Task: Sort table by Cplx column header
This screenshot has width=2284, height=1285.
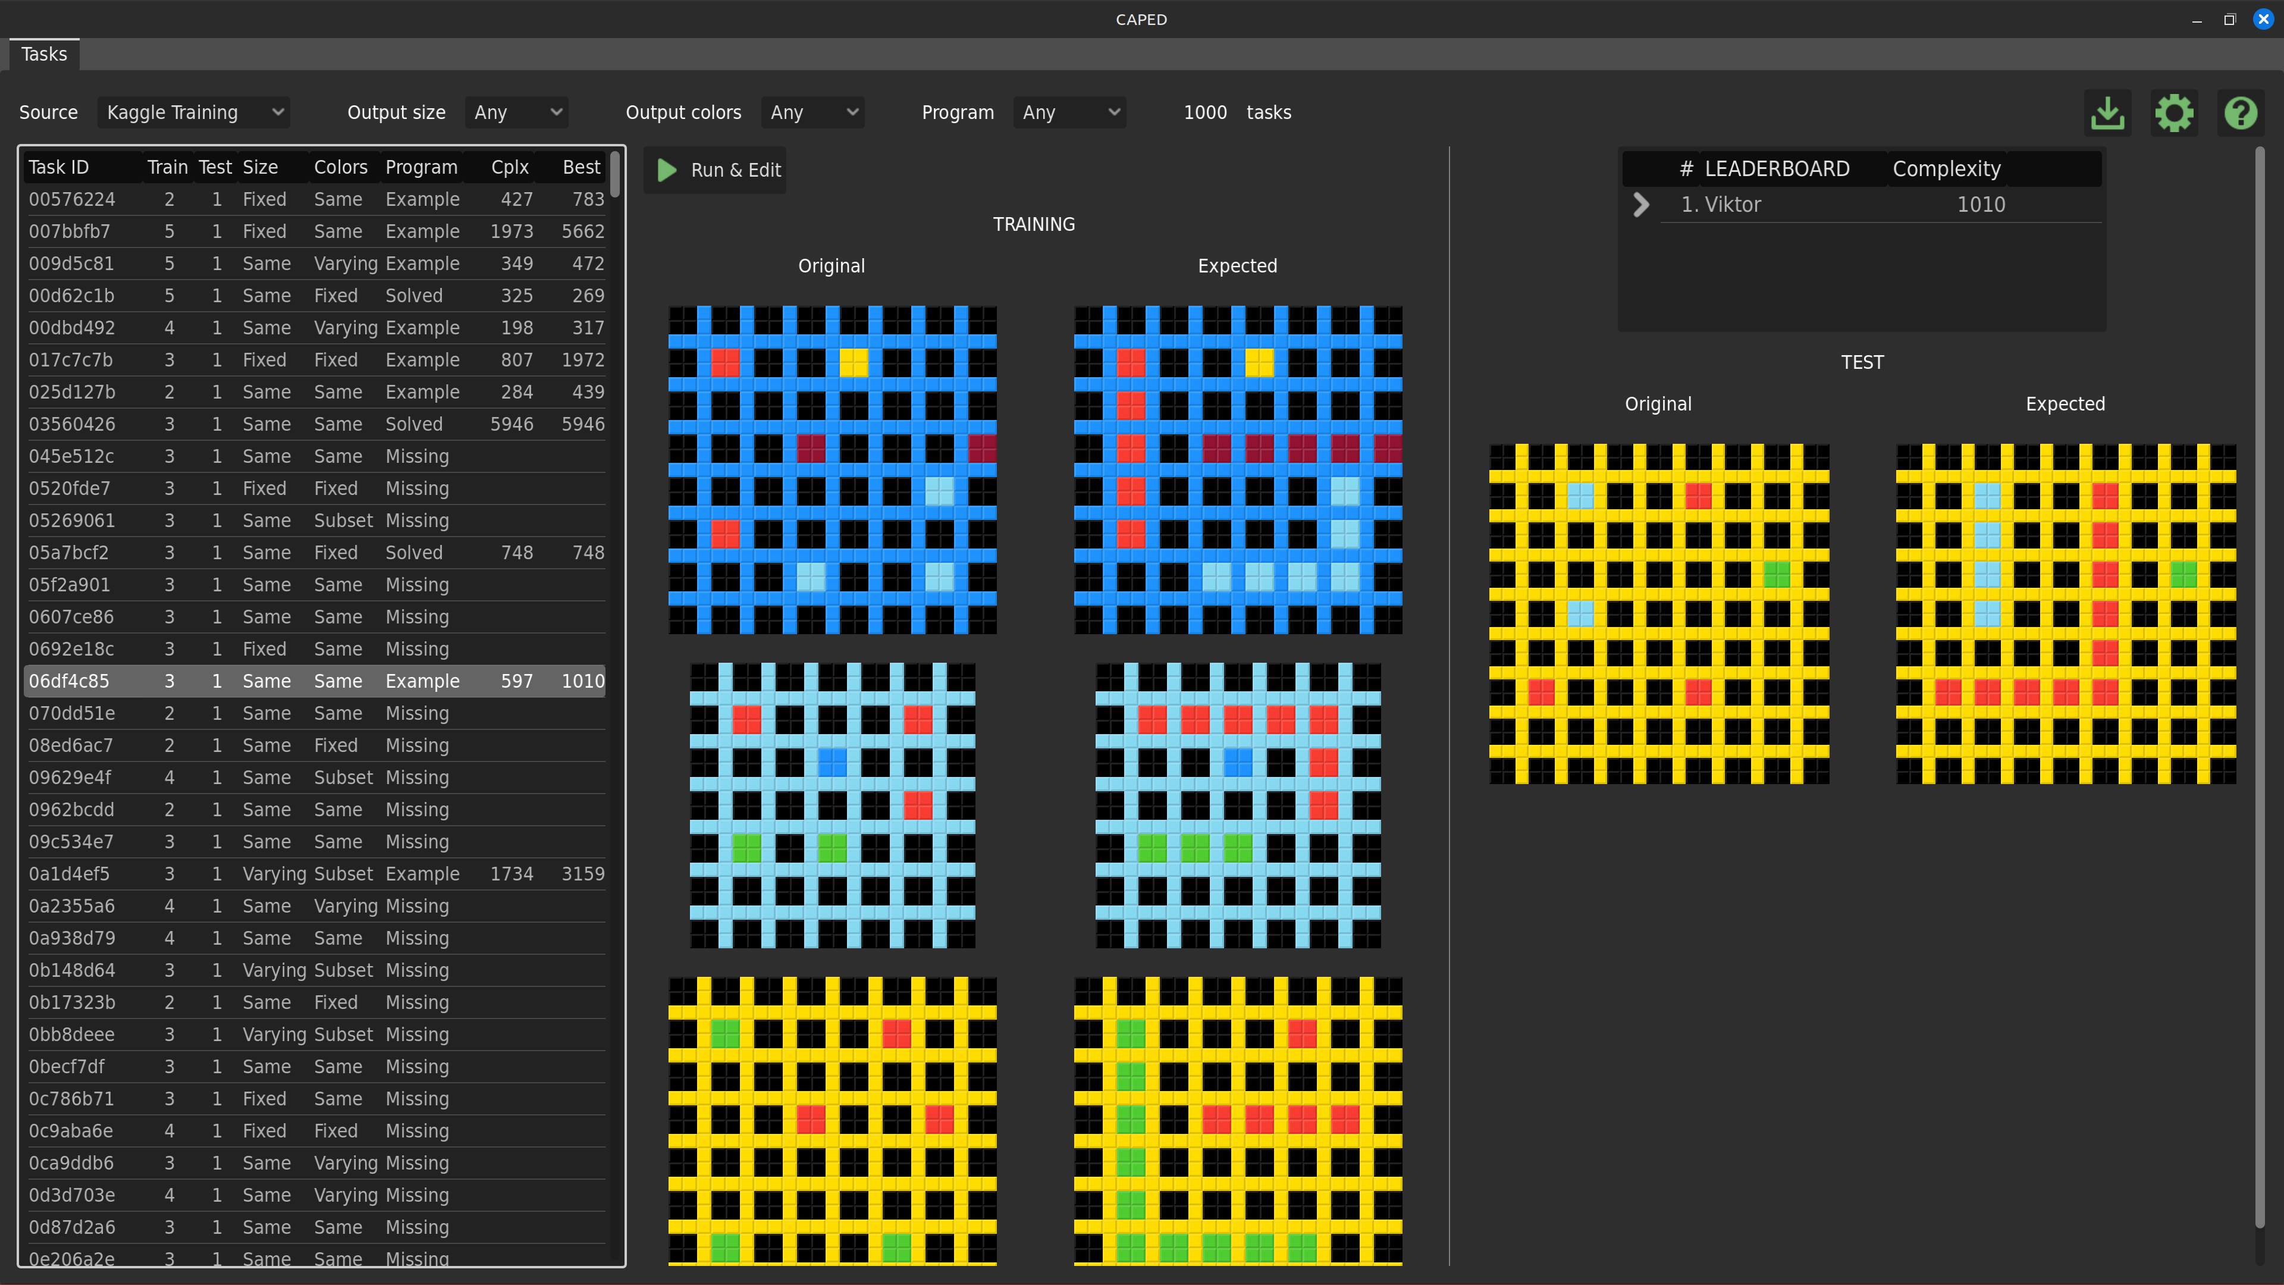Action: [x=510, y=168]
